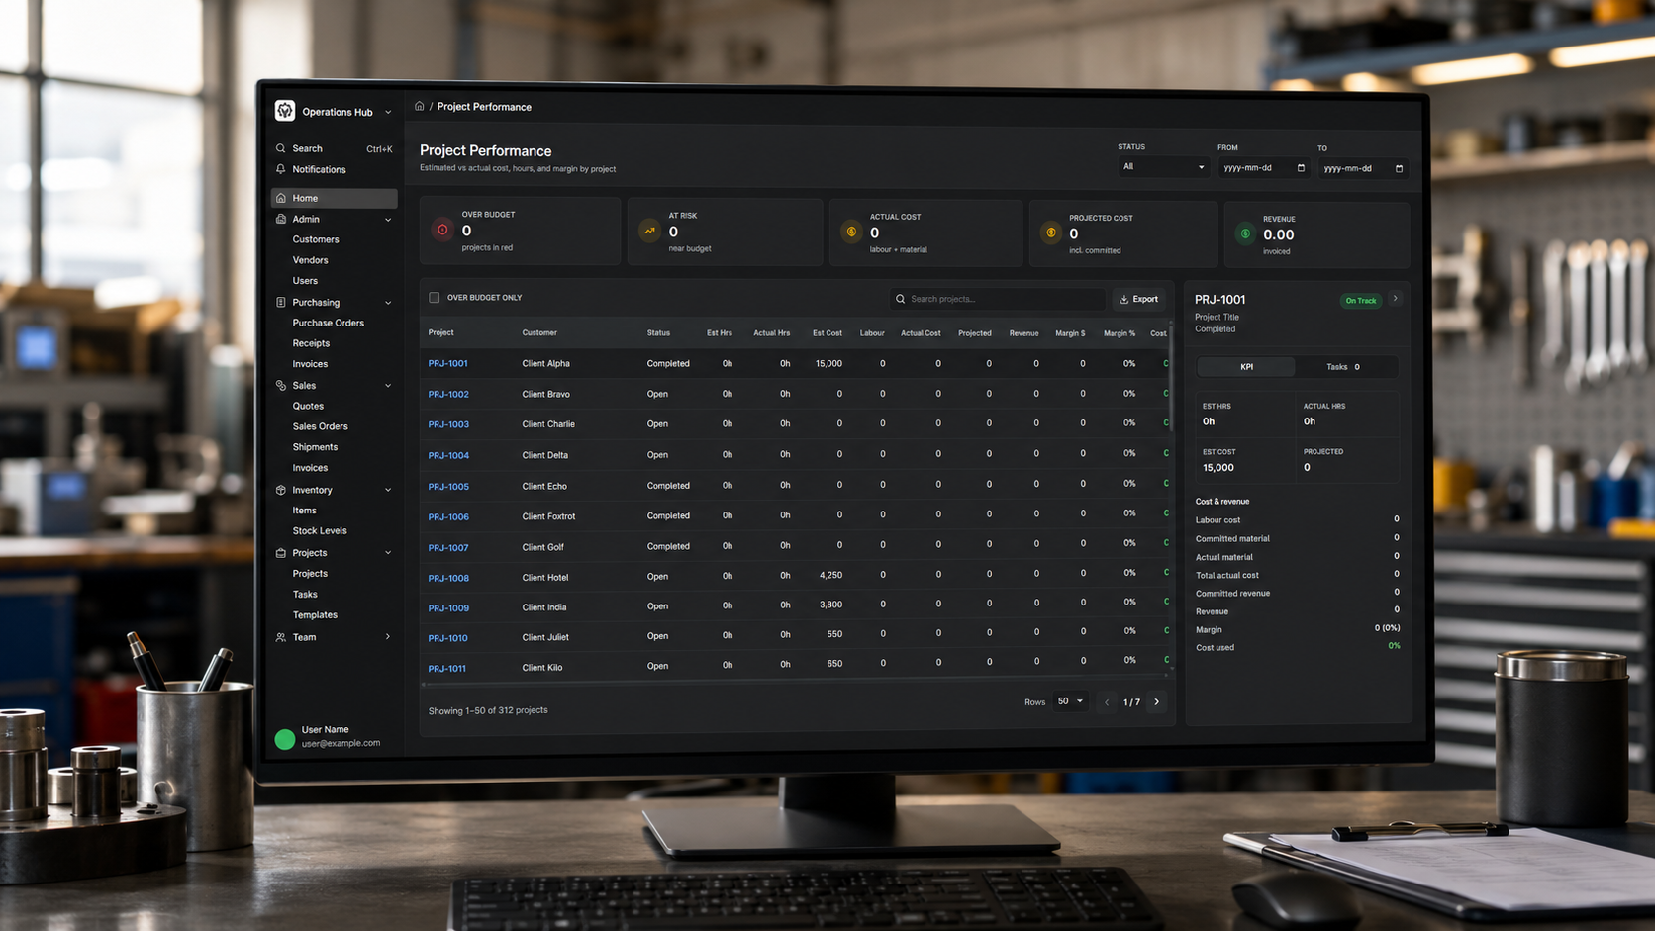Open the PRJ-1008 project link
Image resolution: width=1655 pixels, height=931 pixels.
pos(448,578)
